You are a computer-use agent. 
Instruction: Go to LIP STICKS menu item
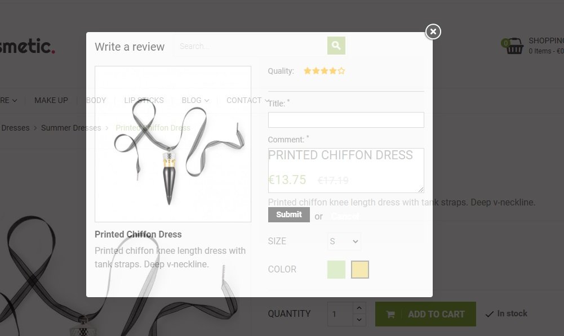click(x=144, y=100)
